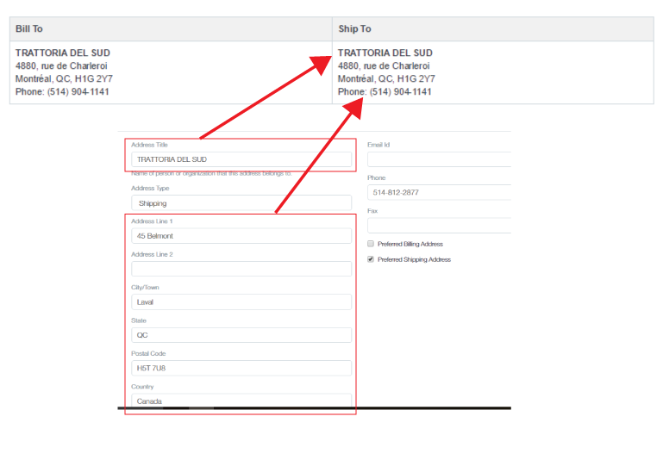The height and width of the screenshot is (460, 663).
Task: Click the Bill To column header
Action: coord(171,28)
